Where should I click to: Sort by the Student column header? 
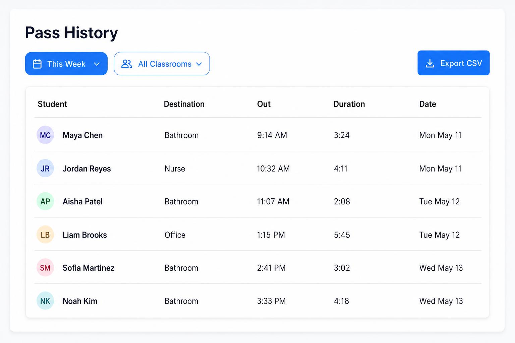pyautogui.click(x=52, y=104)
